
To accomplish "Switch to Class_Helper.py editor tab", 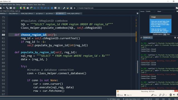I will pyautogui.click(x=13, y=14).
